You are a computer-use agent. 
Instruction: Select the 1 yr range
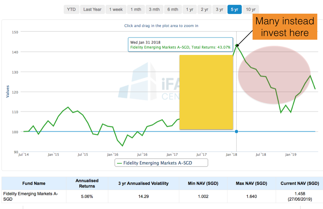pos(189,10)
